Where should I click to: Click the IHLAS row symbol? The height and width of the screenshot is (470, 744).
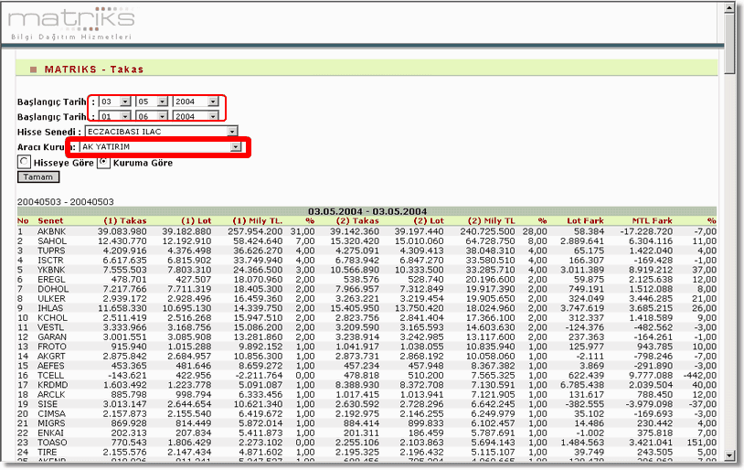50,308
